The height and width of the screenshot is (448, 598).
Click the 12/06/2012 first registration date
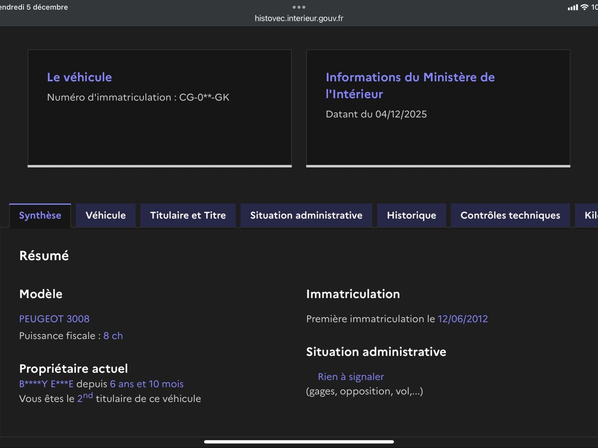pyautogui.click(x=462, y=319)
